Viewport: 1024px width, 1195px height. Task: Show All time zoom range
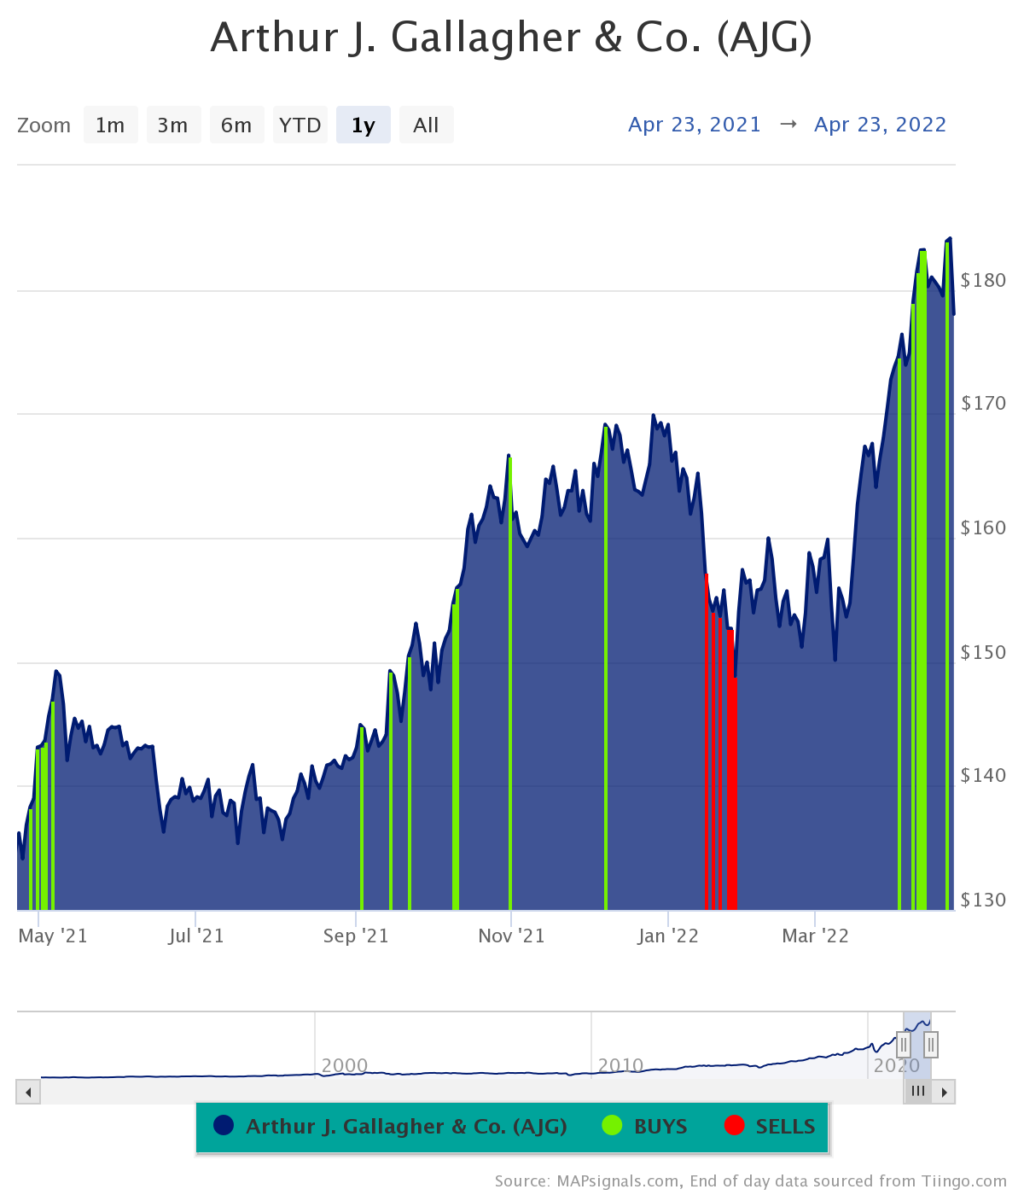tap(426, 125)
